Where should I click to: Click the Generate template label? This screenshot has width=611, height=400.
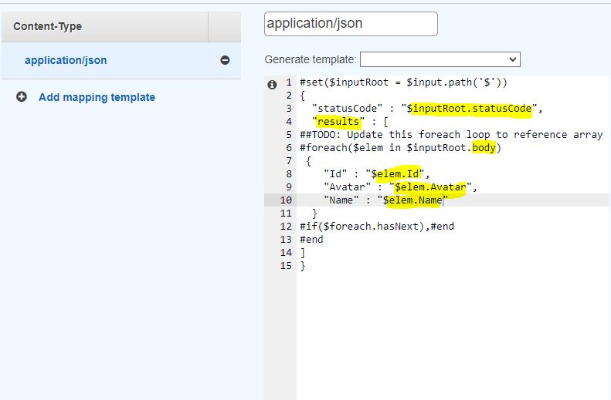pos(311,59)
